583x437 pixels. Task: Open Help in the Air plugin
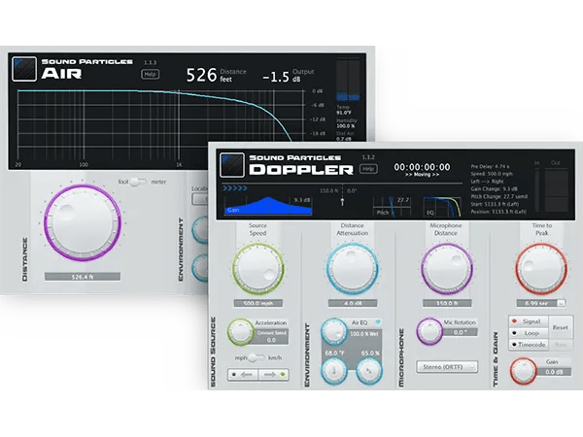(x=150, y=74)
